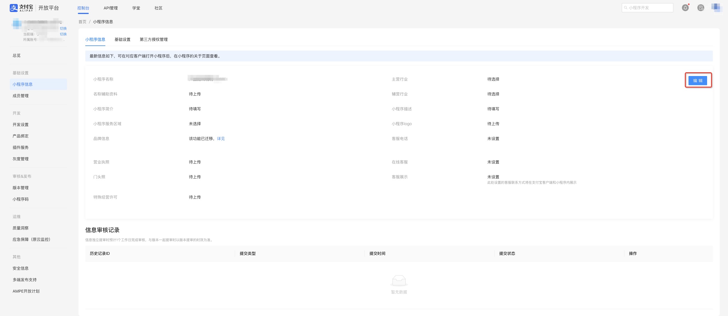Click the 客服电话 value 未设置
This screenshot has height=316, width=728.
click(493, 139)
